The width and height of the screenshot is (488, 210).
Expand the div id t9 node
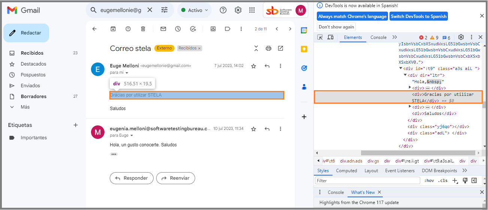[401, 69]
